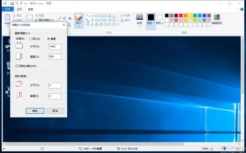Select the 像素 (Pixels) radio button

48,39
